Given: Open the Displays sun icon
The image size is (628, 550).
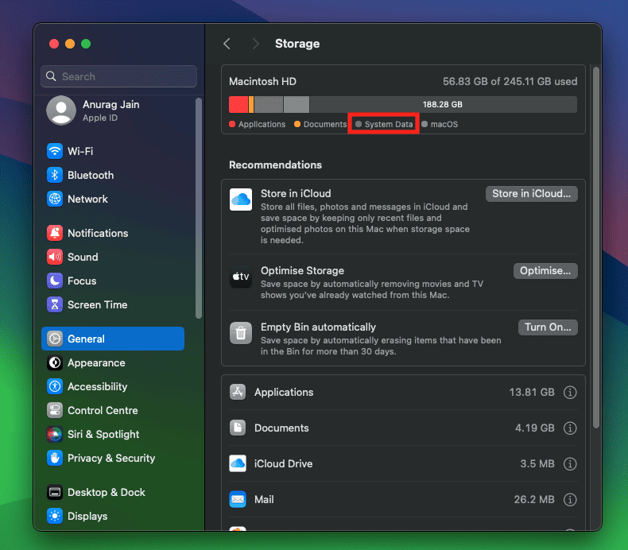Looking at the screenshot, I should click(55, 516).
